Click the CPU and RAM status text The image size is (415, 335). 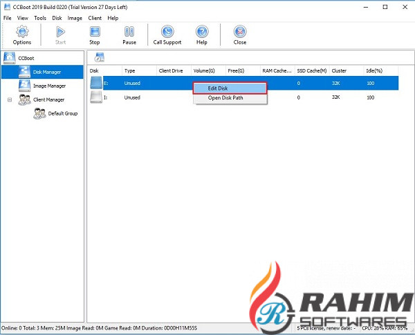385,328
